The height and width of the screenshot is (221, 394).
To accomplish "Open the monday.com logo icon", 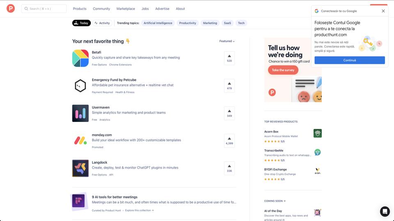I will point(80,141).
